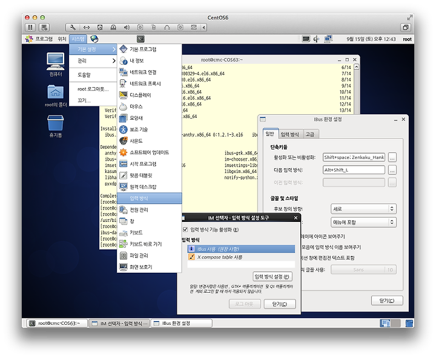
Task: Open 모양새 appearance preferences item
Action: (150, 118)
